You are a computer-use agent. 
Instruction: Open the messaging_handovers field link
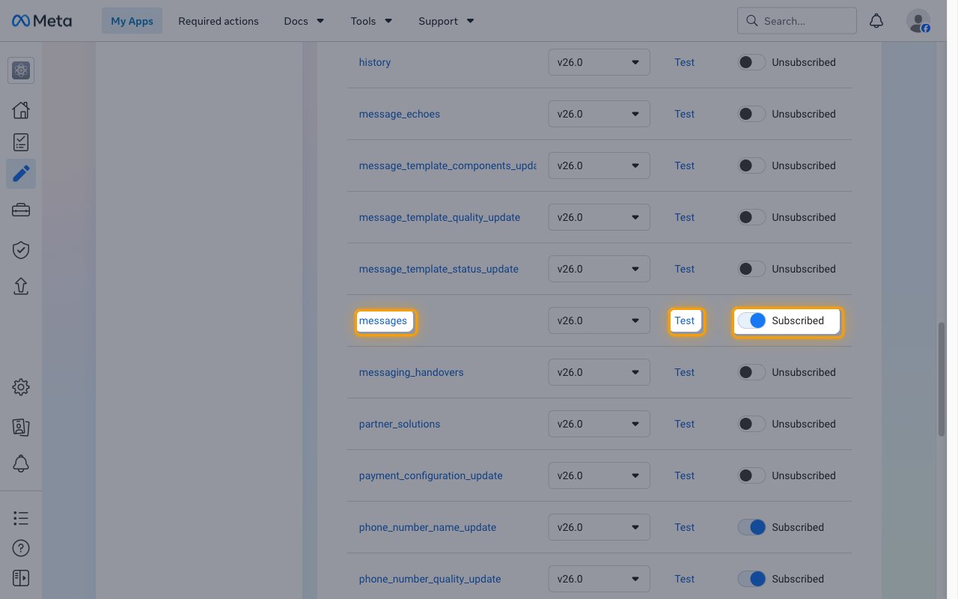412,372
